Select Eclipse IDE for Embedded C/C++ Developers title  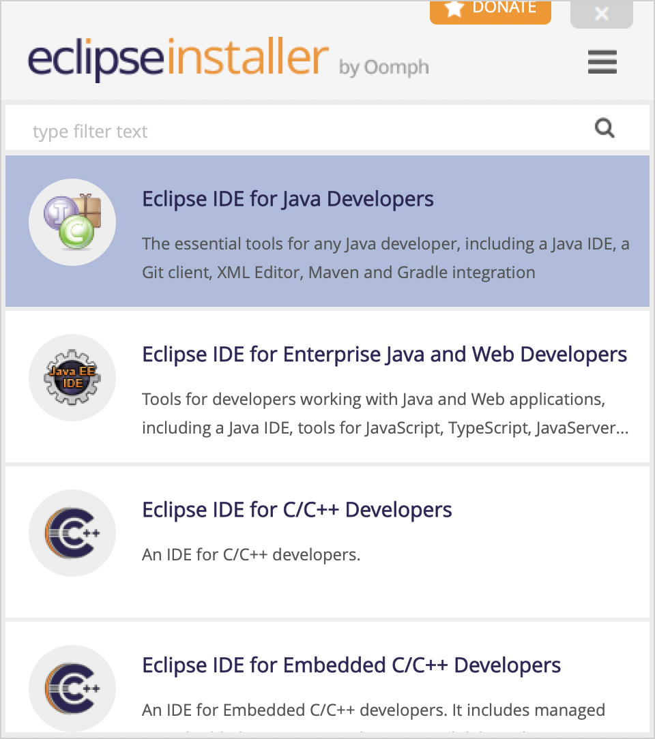coord(351,666)
